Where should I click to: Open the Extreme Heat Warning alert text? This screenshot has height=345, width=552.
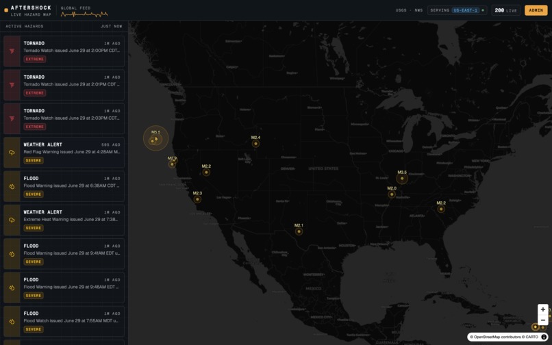point(71,220)
